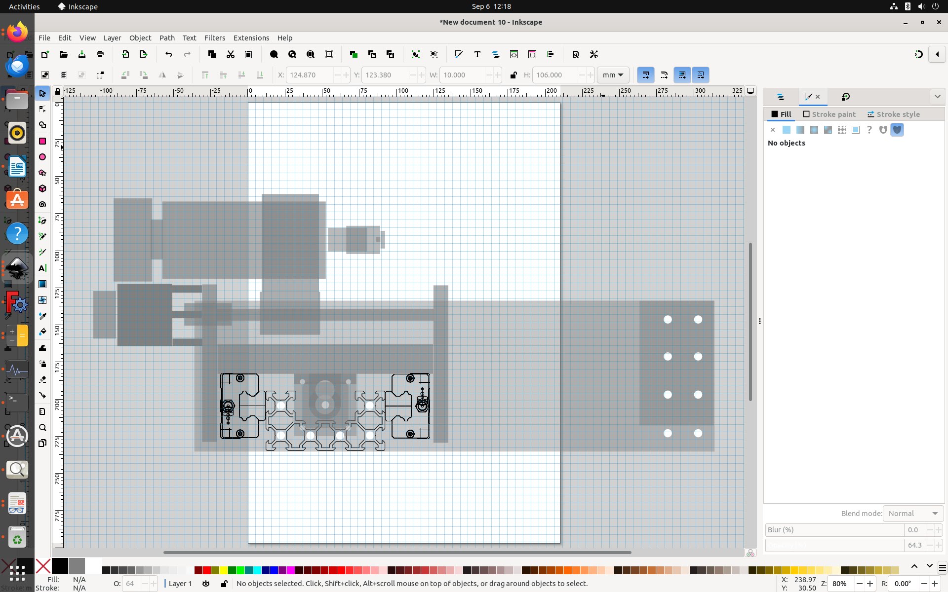Viewport: 948px width, 592px height.
Task: Click the flat color fill button
Action: (787, 130)
